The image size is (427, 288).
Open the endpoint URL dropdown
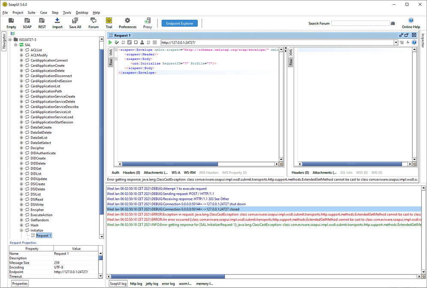(x=396, y=43)
